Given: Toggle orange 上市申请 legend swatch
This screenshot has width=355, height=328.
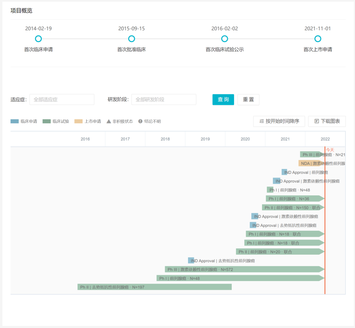Looking at the screenshot, I should click(x=79, y=121).
